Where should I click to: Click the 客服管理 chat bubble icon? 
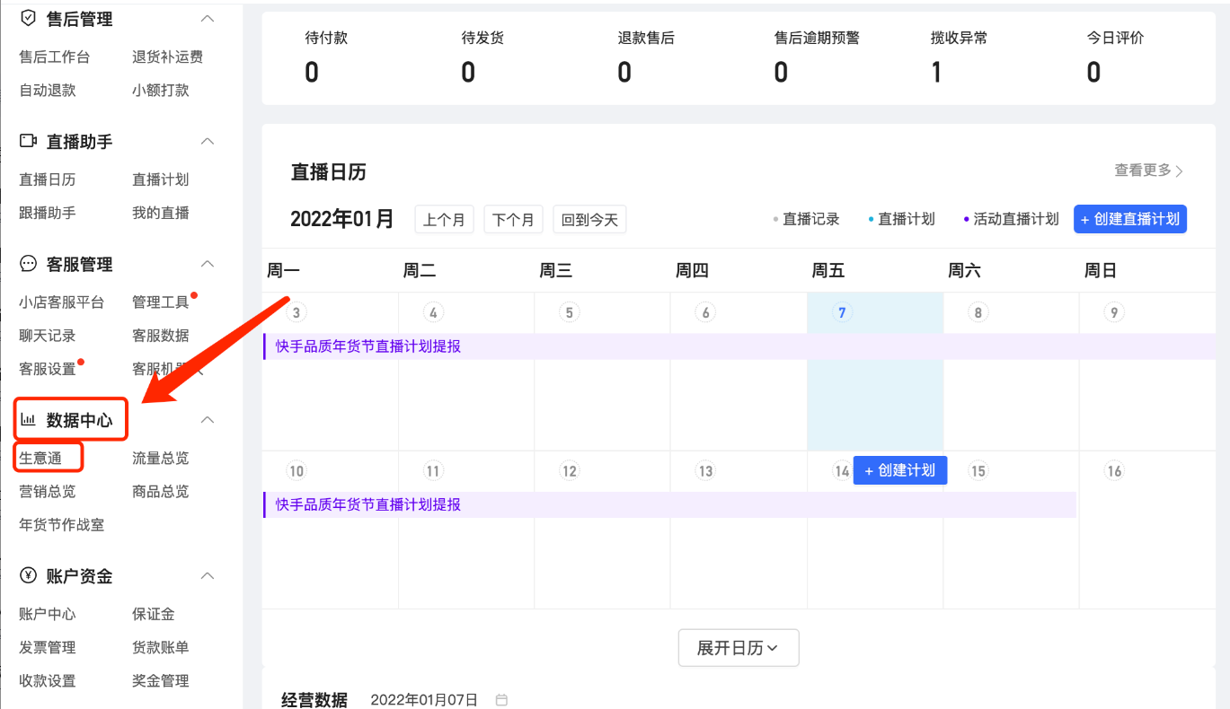[x=28, y=264]
